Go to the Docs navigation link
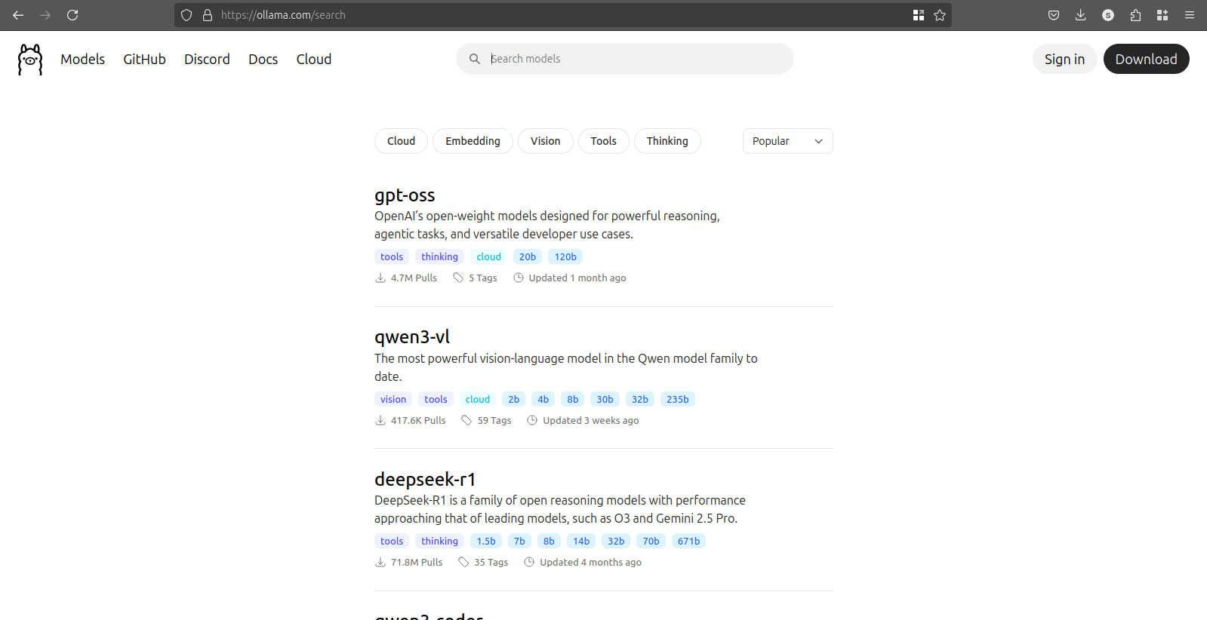The height and width of the screenshot is (620, 1207). [263, 60]
